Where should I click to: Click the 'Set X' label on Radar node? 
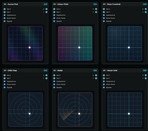pyautogui.click(x=58, y=75)
